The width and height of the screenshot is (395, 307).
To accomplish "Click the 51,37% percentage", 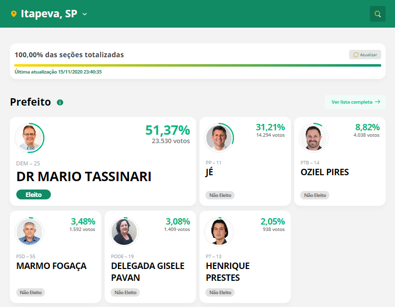I will click(168, 130).
